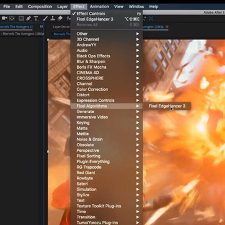The height and width of the screenshot is (225, 225).
Task: Open the Noise & Grain category
Action: tap(106, 139)
